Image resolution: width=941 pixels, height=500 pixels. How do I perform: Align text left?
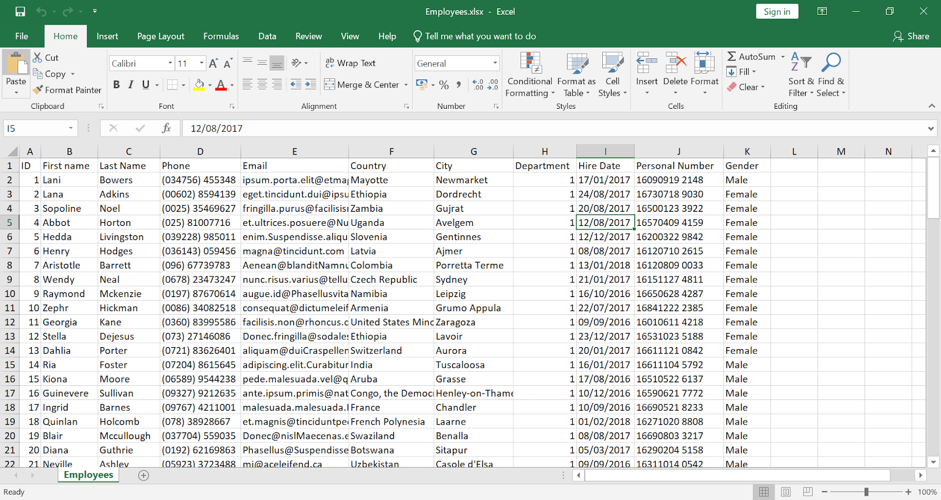point(248,84)
